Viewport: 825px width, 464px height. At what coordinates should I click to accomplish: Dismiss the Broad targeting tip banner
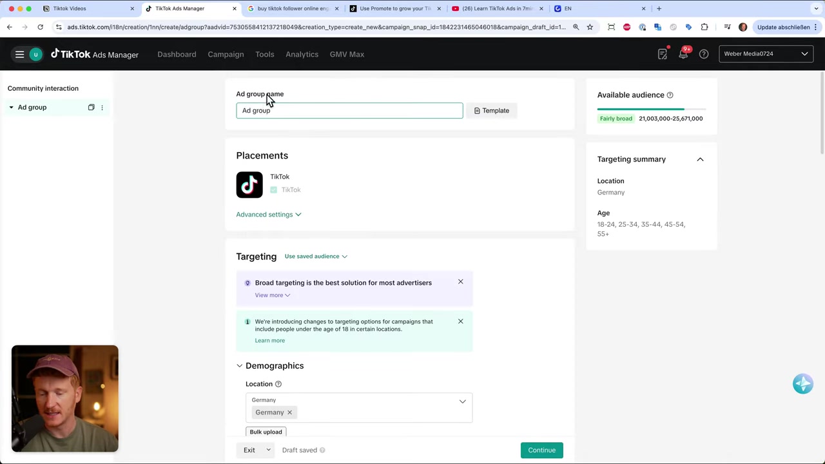coord(460,282)
